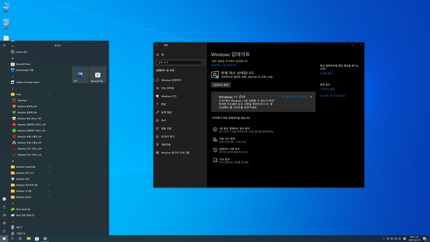The width and height of the screenshot is (430, 242).
Task: Open Documents icon in start rail
Action: point(4,207)
